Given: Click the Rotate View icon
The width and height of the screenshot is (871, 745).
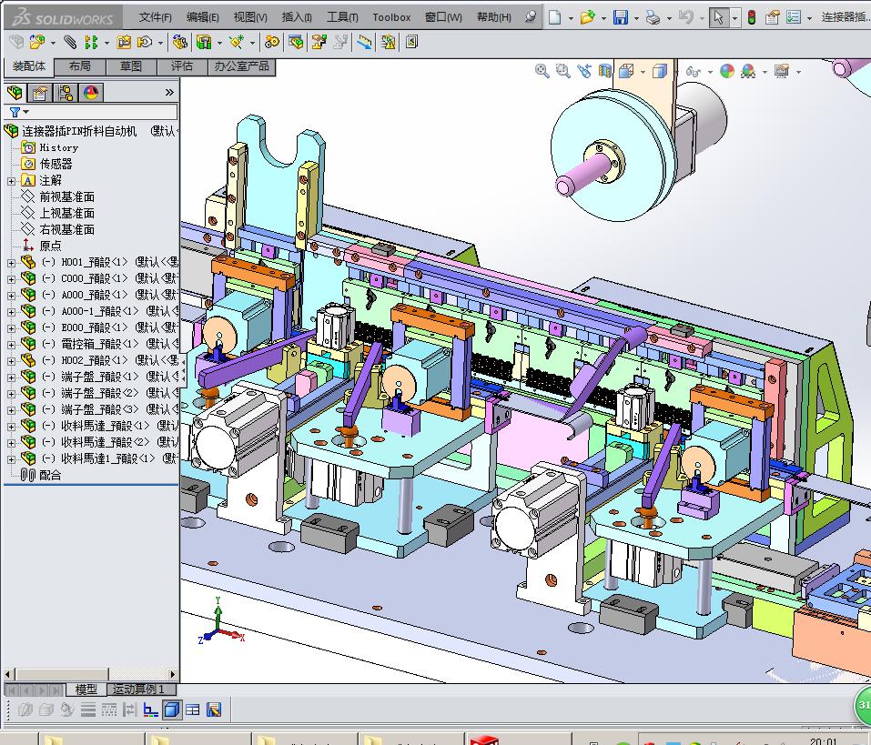Looking at the screenshot, I should point(583,71).
